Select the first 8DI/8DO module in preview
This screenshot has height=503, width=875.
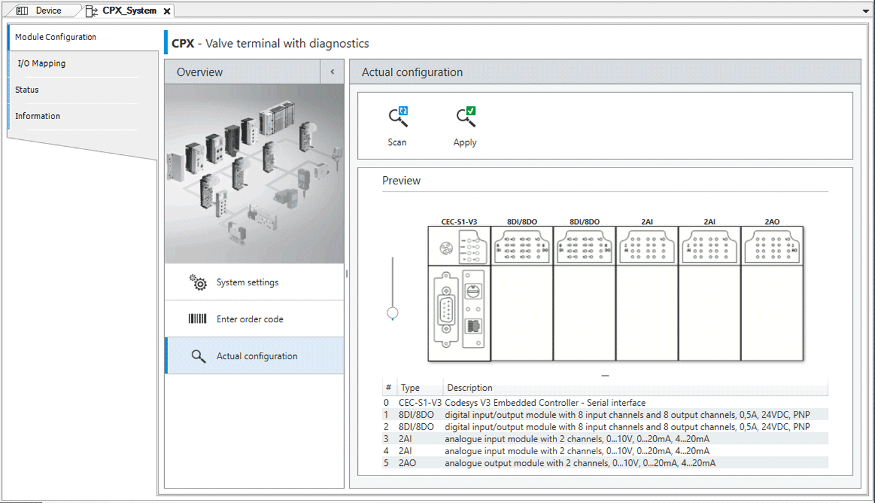pos(522,294)
